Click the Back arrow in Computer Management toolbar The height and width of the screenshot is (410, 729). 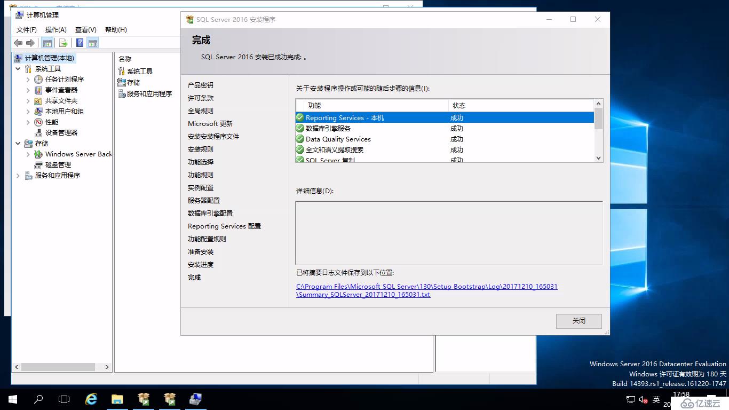[18, 43]
